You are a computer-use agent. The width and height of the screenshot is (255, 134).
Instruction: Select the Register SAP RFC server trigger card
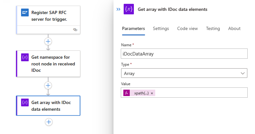[x=51, y=17]
